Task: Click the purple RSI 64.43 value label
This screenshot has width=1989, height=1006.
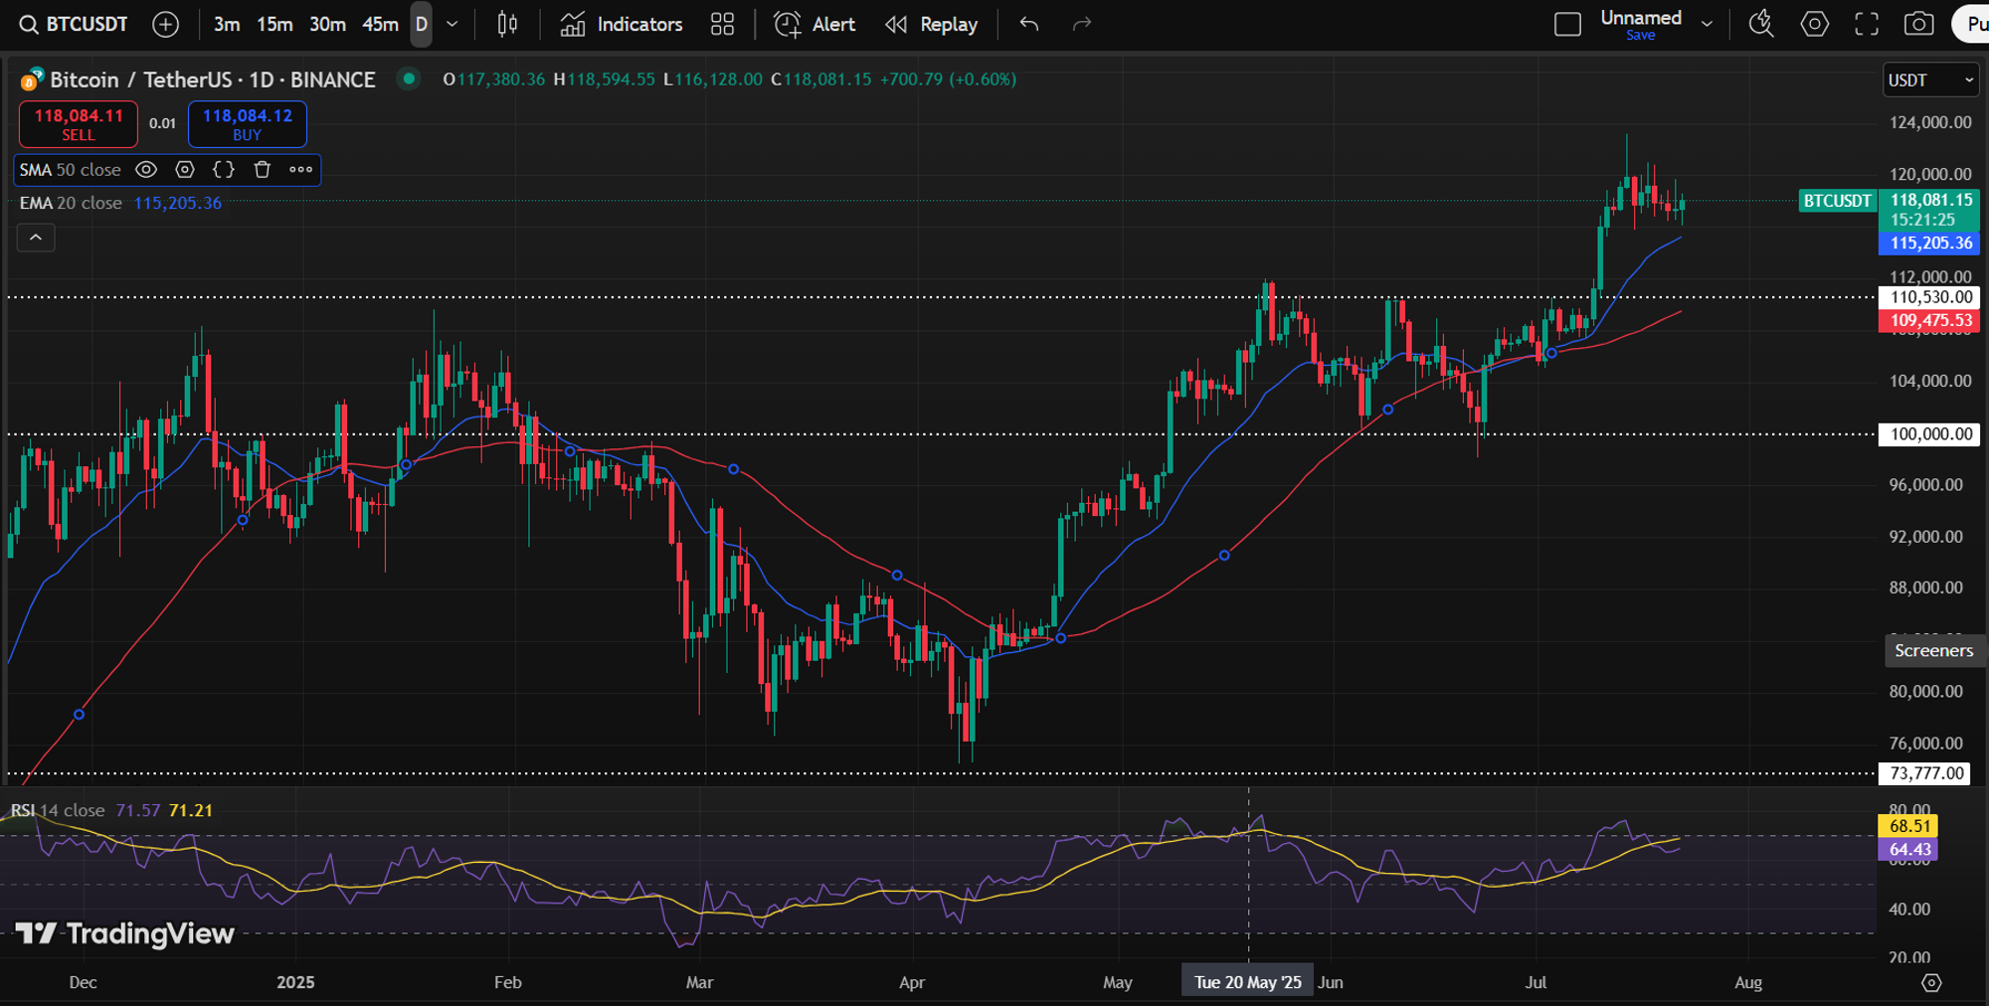Action: click(x=1908, y=850)
